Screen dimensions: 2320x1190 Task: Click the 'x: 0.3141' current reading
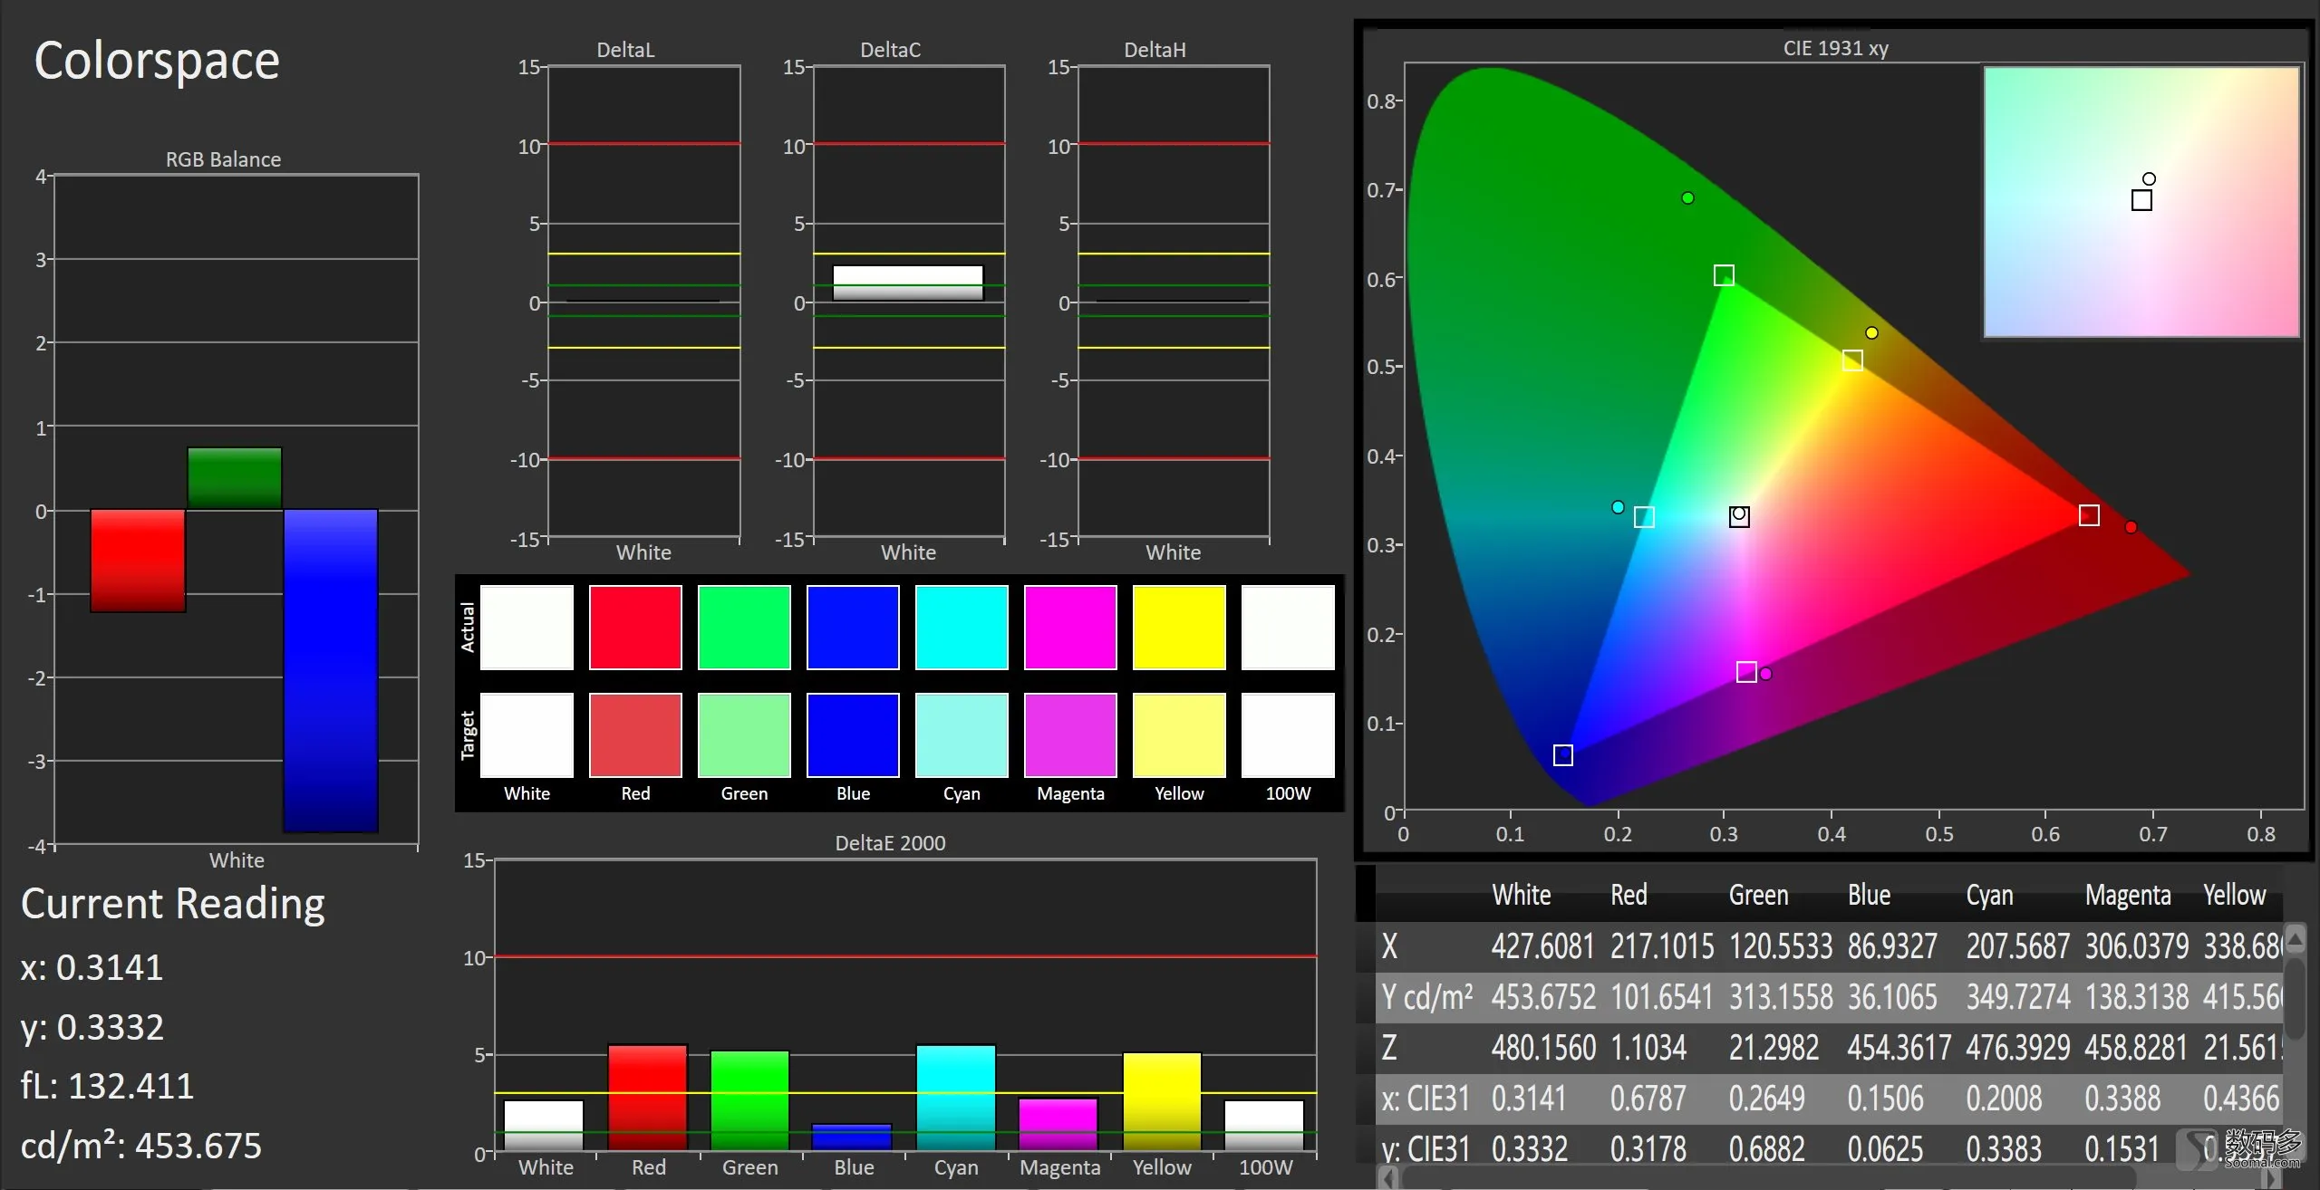pyautogui.click(x=92, y=967)
